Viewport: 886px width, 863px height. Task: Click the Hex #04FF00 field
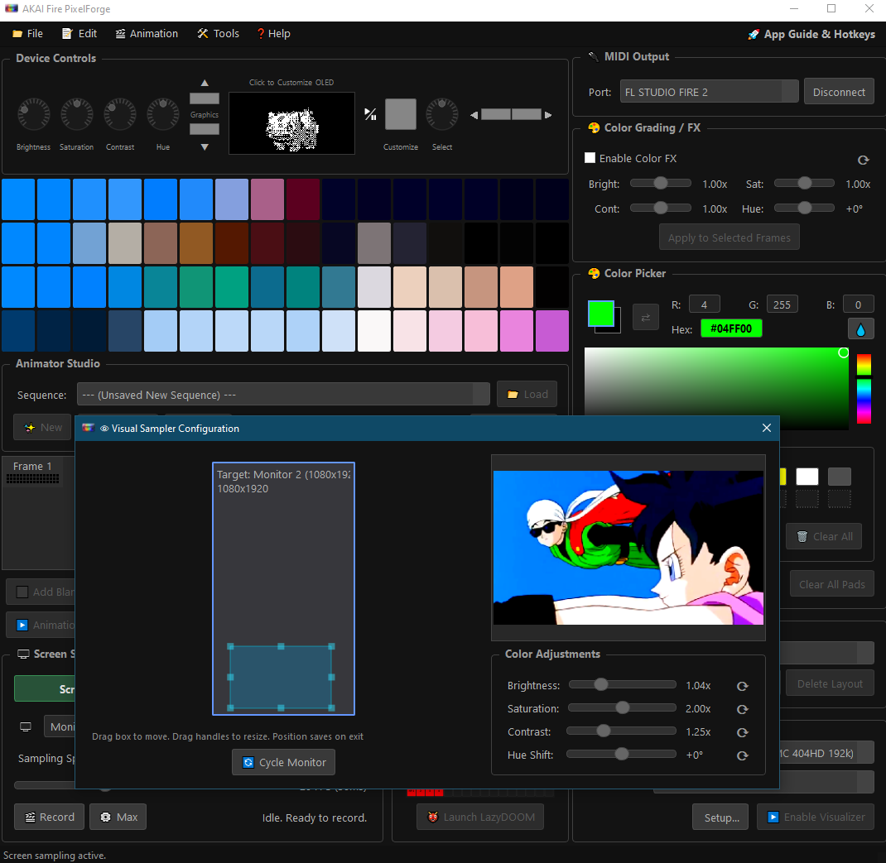(731, 328)
